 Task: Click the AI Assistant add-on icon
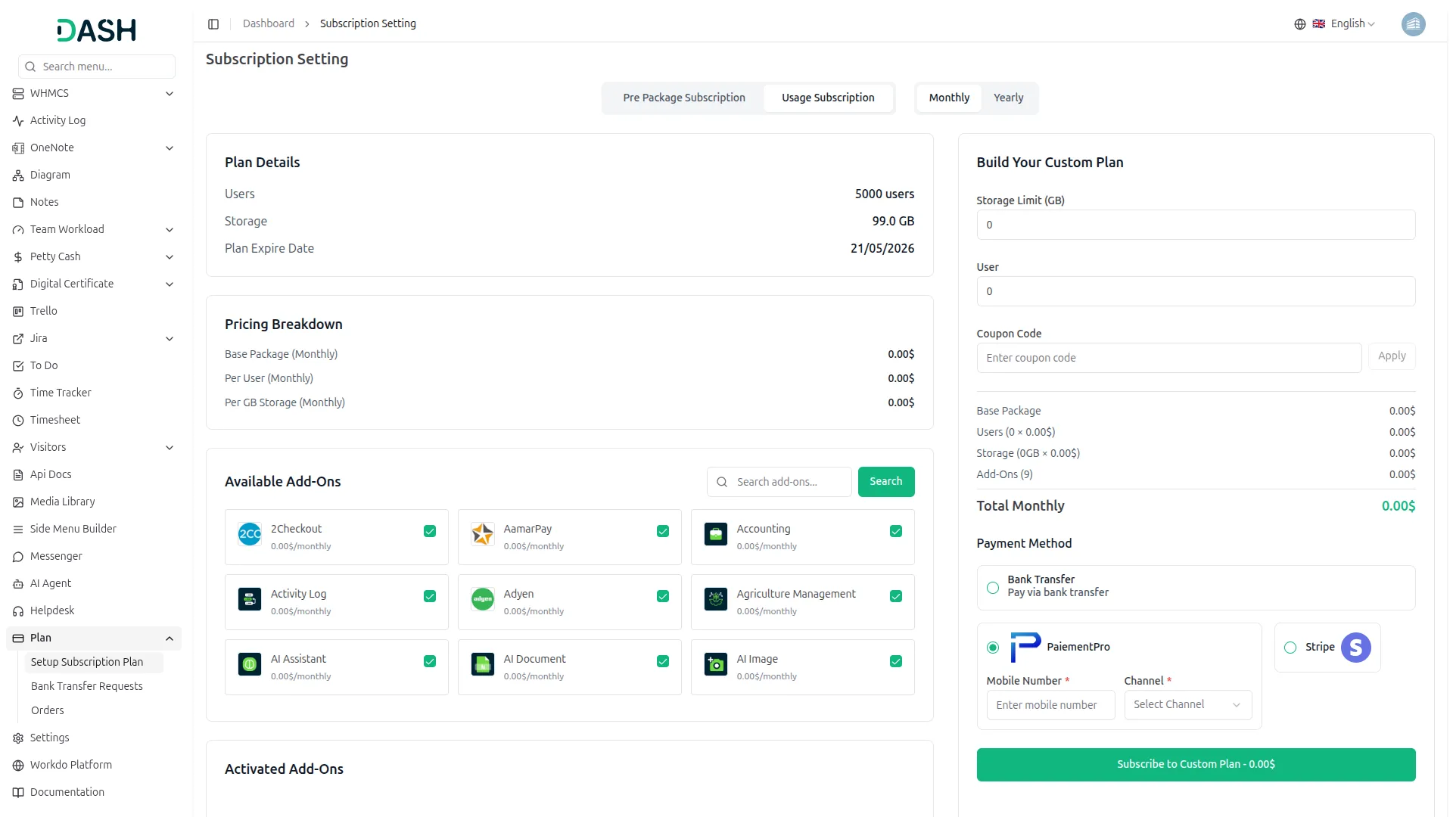[x=250, y=664]
